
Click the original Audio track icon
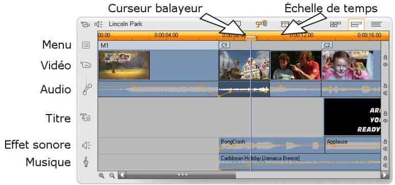(x=87, y=89)
